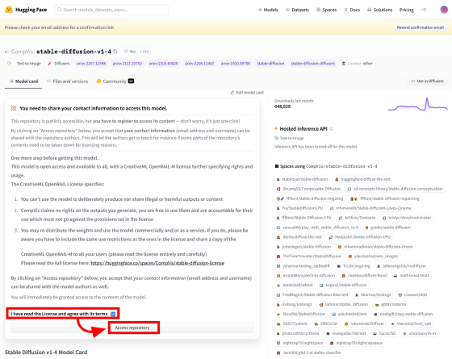Go to Spaces in the top navigation
Image resolution: width=452 pixels, height=359 pixels.
(326, 10)
